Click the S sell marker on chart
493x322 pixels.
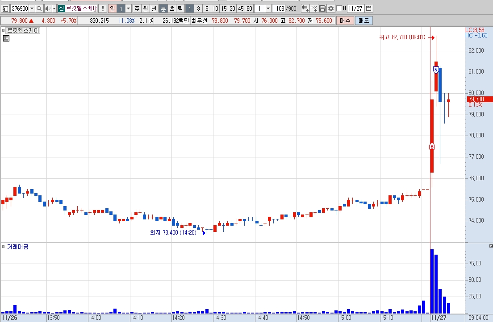coord(436,70)
